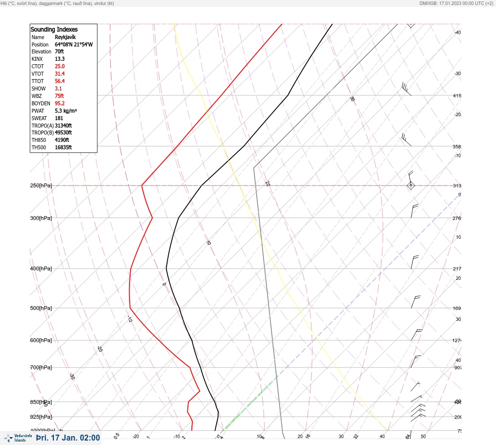Viewport: 496px width, 445px height.
Task: Click the 700[hPa] pressure label
Action: (x=41, y=367)
